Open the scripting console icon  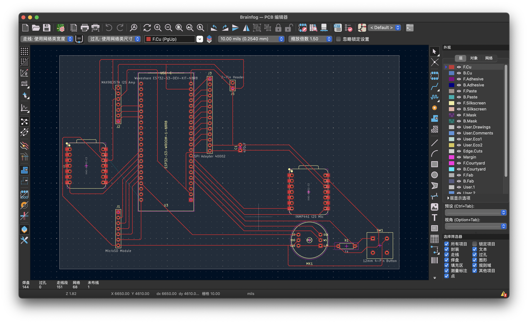click(410, 28)
